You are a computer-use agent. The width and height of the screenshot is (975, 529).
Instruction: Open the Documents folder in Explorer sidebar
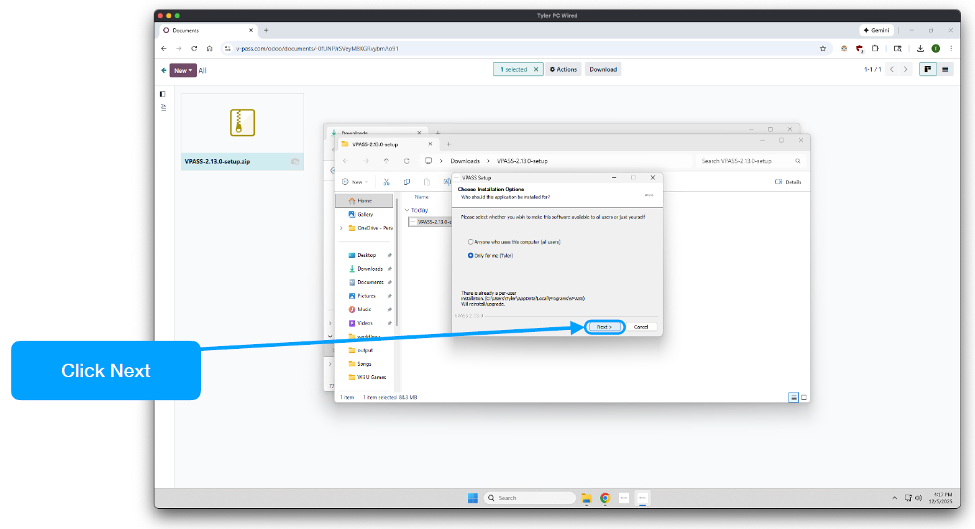[370, 282]
